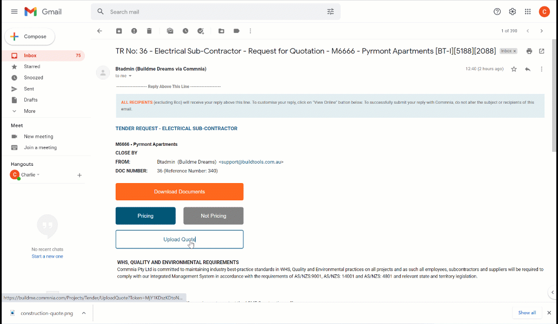Open the Support help icon

point(497,12)
